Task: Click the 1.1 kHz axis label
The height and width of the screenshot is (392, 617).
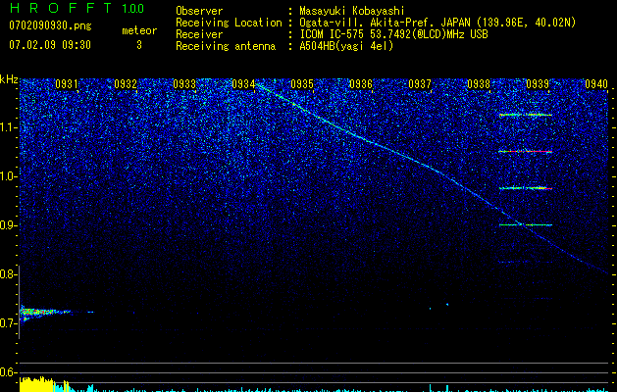Action: (7, 127)
